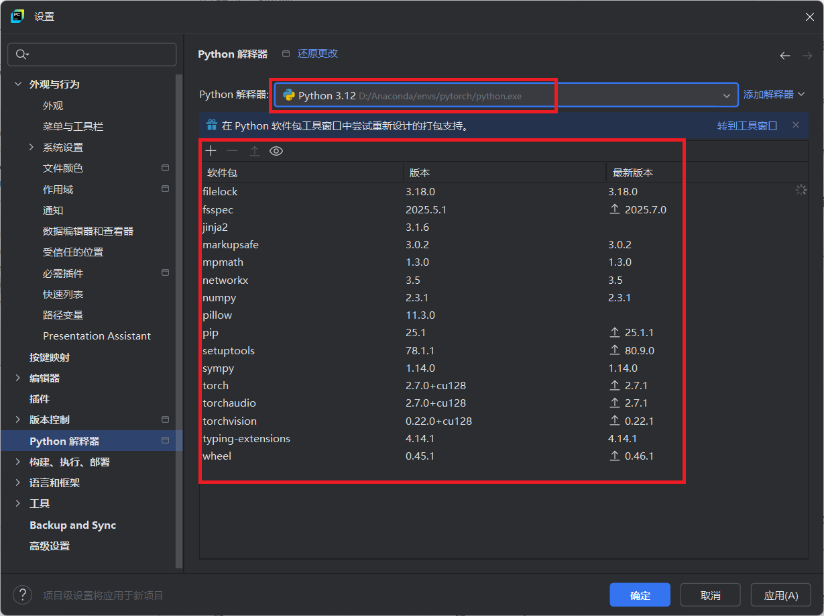Expand the 编辑器 section
Screen dimensions: 824x616
point(17,378)
